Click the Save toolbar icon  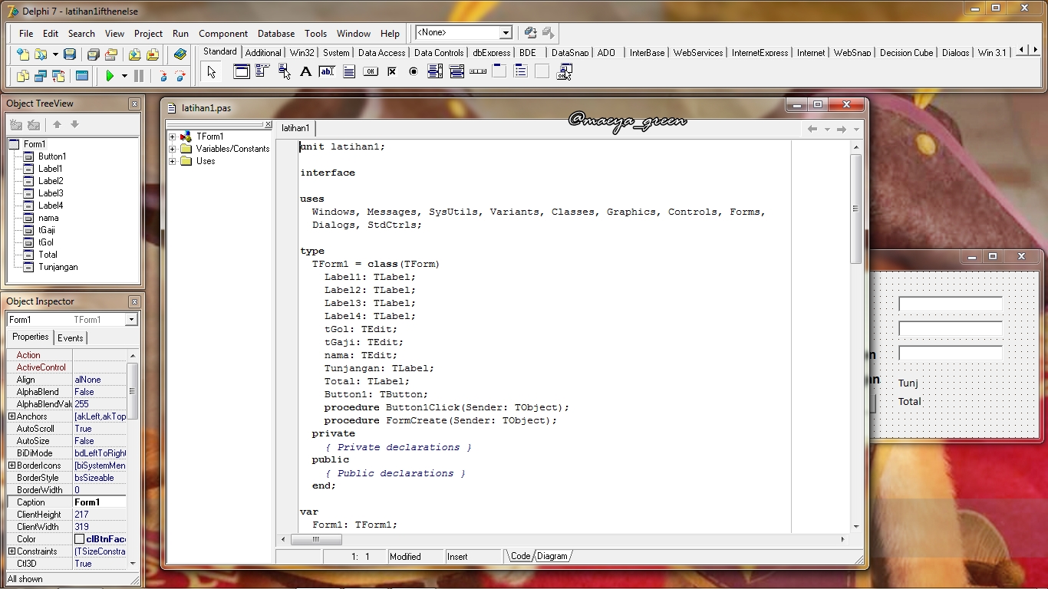(70, 54)
